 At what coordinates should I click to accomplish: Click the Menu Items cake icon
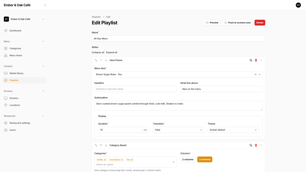6,55
